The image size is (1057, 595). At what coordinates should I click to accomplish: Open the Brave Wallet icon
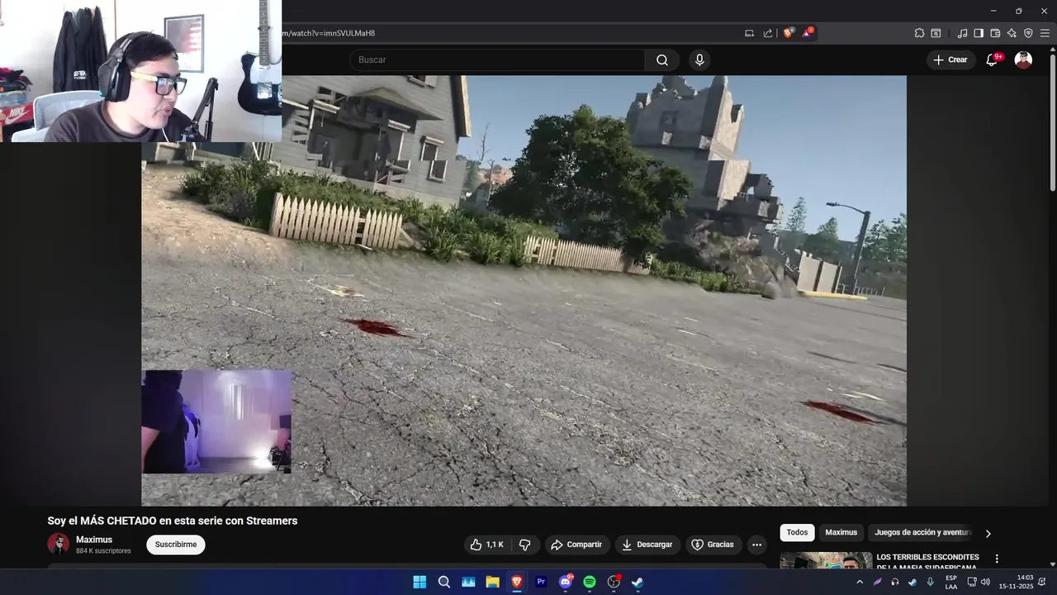[x=995, y=33]
